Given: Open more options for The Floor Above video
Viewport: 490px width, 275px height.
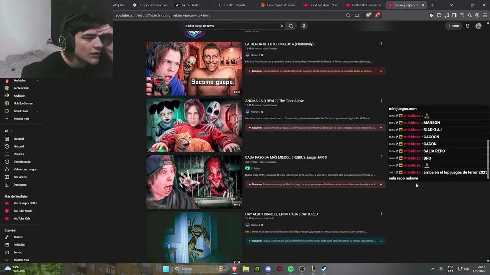Looking at the screenshot, I should (382, 100).
